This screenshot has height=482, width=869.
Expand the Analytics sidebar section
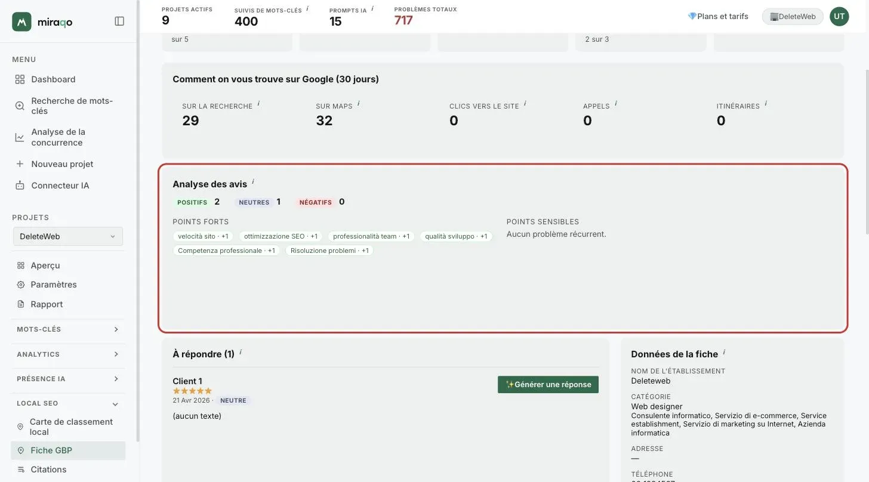(68, 354)
